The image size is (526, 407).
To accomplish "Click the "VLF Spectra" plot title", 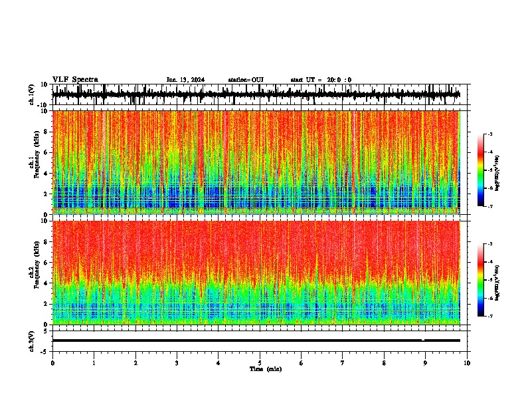I will (75, 80).
